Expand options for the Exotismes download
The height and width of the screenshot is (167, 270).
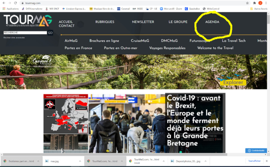pos(38,161)
